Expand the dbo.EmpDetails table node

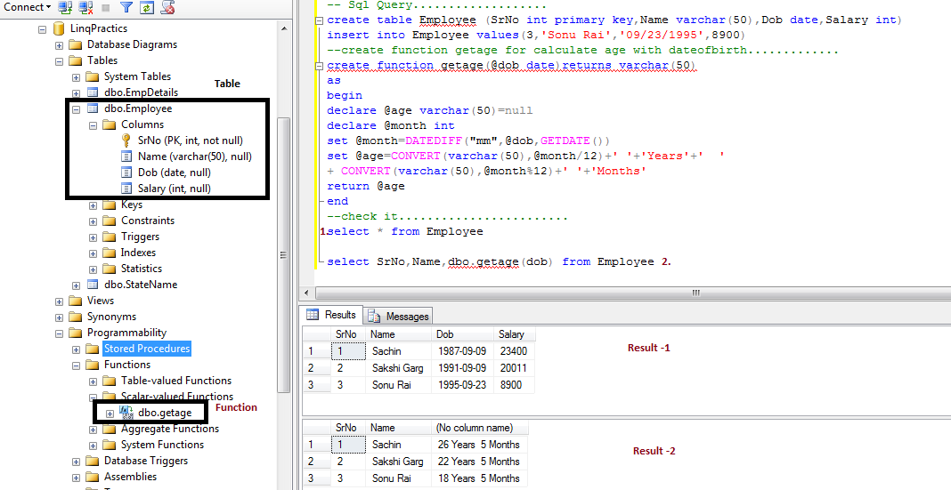(76, 93)
